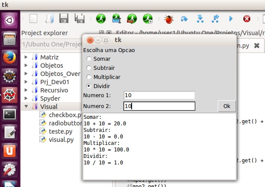265x187 pixels.
Task: Run the file with first green run icon
Action: point(100,18)
